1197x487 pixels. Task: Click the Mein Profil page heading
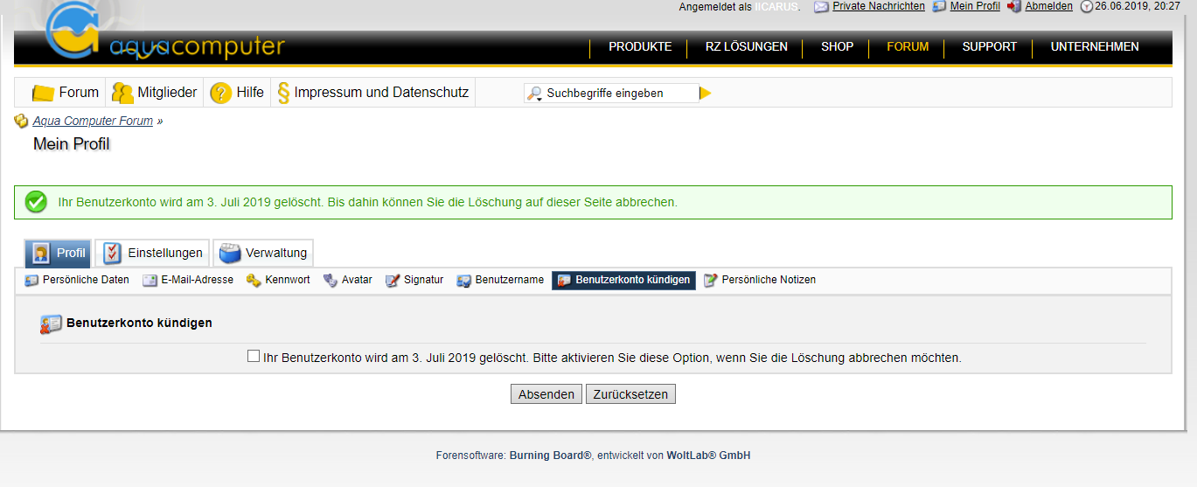click(72, 144)
